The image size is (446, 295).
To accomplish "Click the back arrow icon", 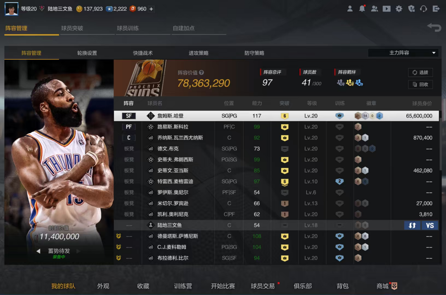I will click(x=434, y=27).
